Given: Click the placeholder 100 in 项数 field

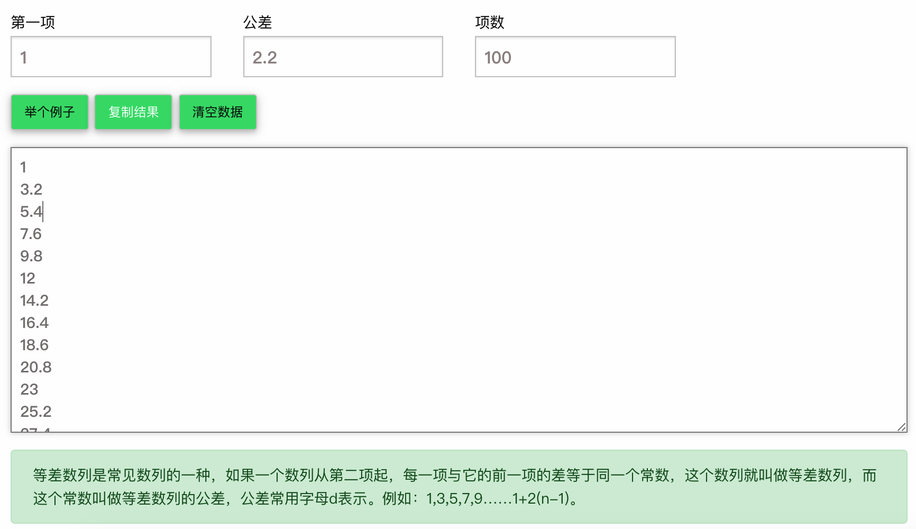Looking at the screenshot, I should pos(497,58).
